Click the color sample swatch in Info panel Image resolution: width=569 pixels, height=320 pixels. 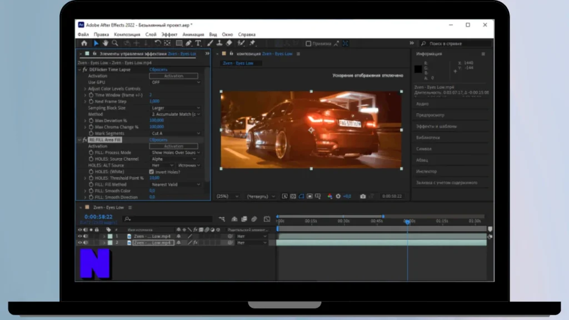point(418,69)
